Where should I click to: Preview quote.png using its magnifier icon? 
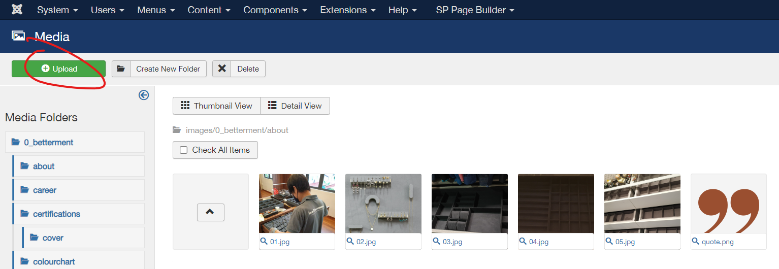point(696,242)
